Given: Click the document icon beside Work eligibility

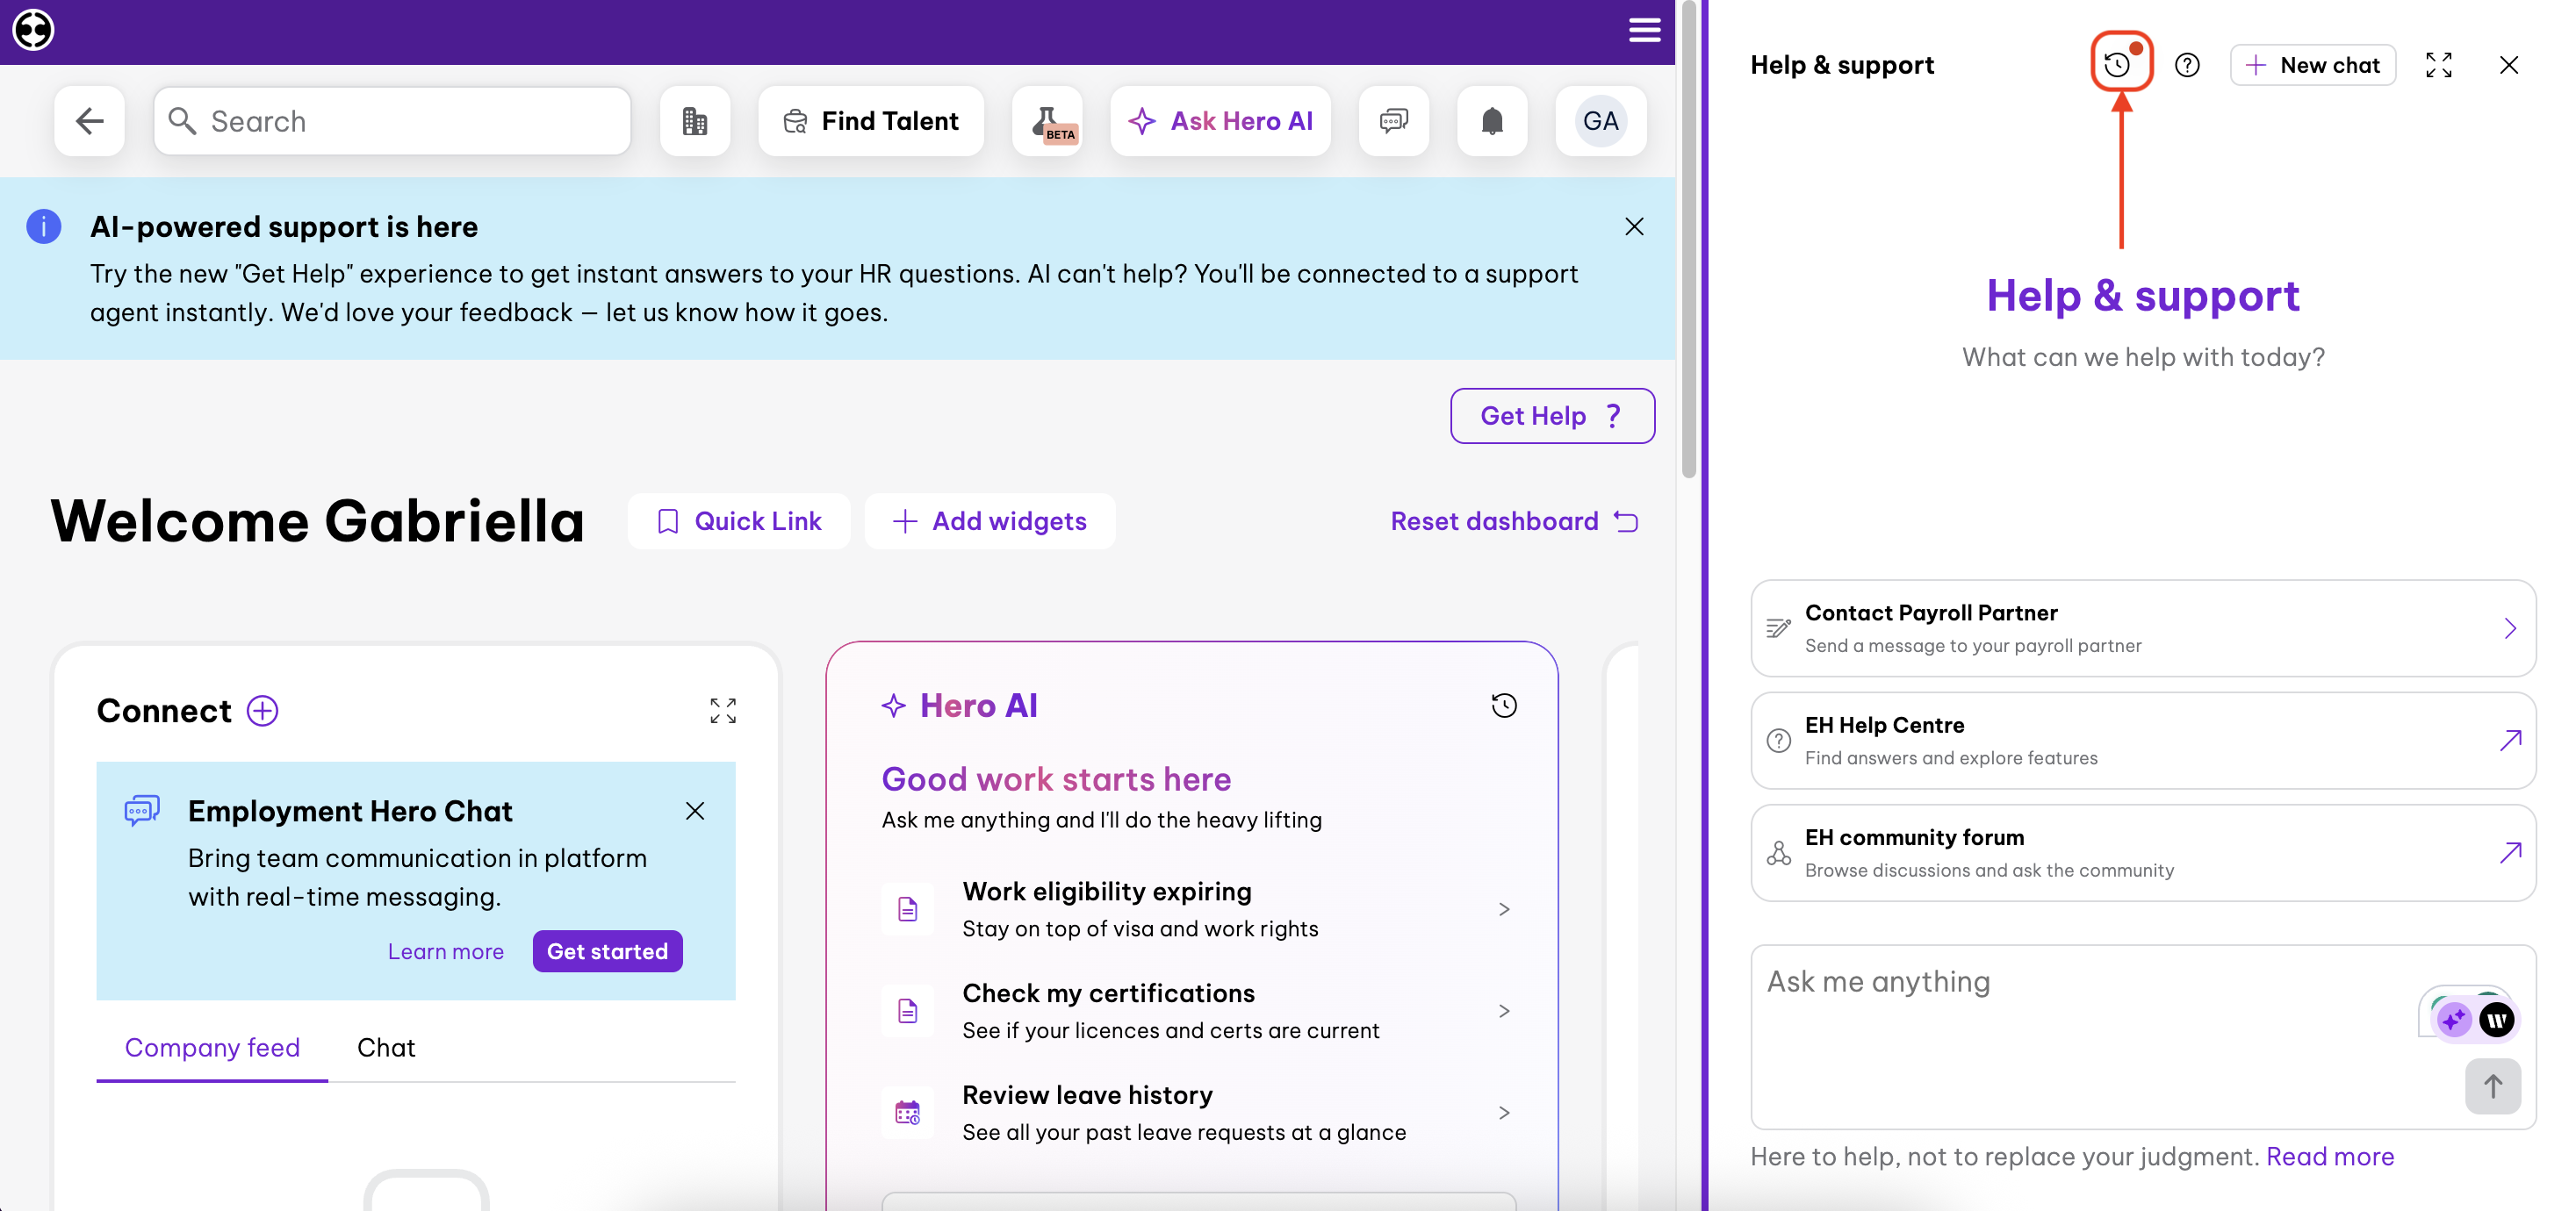Looking at the screenshot, I should click(908, 909).
